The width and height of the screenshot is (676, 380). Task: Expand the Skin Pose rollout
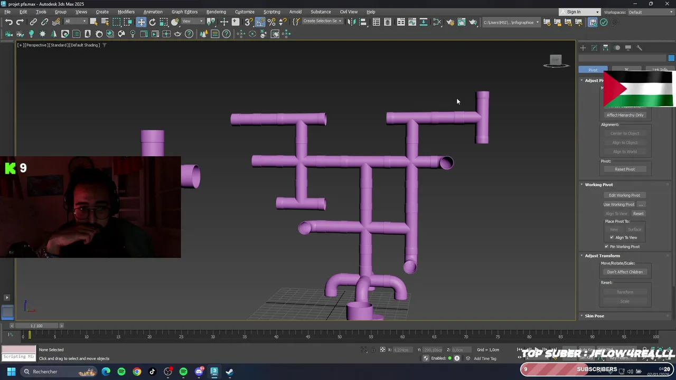594,316
